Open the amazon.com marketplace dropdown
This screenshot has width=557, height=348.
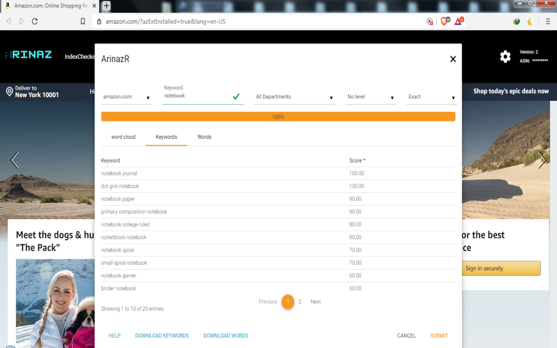(127, 97)
